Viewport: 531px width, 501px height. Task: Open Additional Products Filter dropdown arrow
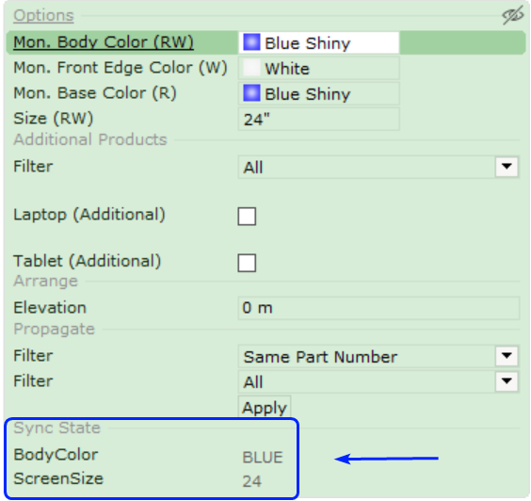click(507, 167)
